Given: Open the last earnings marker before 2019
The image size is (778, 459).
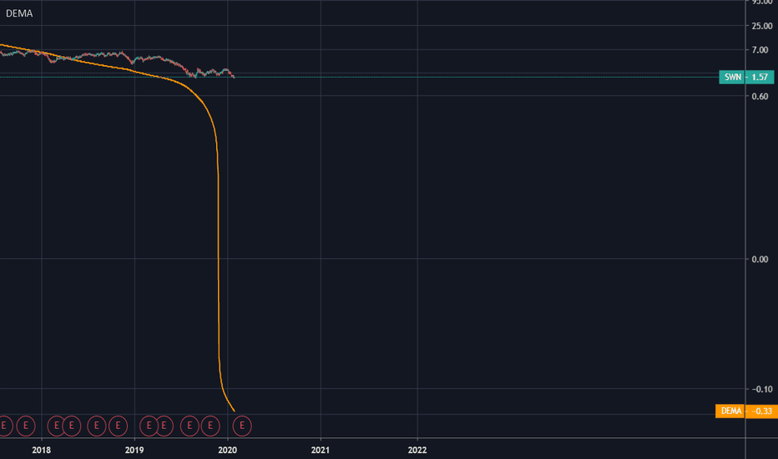Looking at the screenshot, I should tap(118, 426).
